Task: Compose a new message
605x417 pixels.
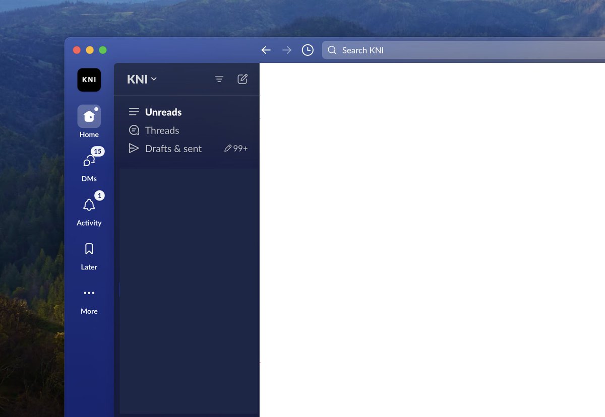Action: (243, 79)
